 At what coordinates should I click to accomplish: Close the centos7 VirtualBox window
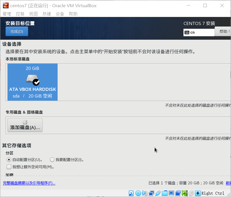point(222,5)
